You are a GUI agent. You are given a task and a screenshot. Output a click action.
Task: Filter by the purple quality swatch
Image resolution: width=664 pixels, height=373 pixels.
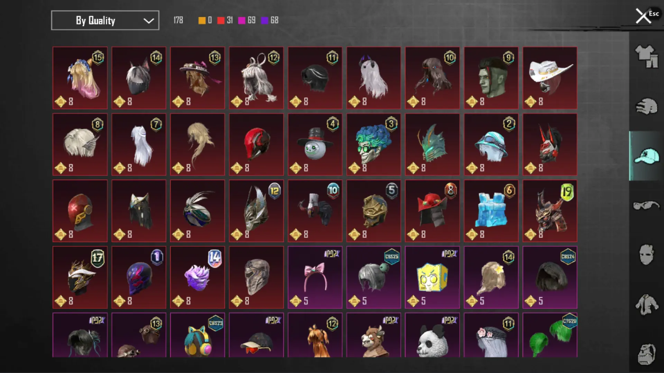coord(265,21)
